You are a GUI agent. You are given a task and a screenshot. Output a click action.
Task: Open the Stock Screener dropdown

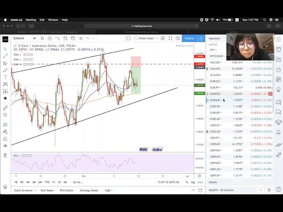[x=24, y=190]
